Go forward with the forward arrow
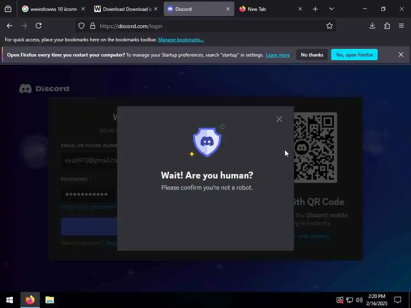 [x=24, y=26]
